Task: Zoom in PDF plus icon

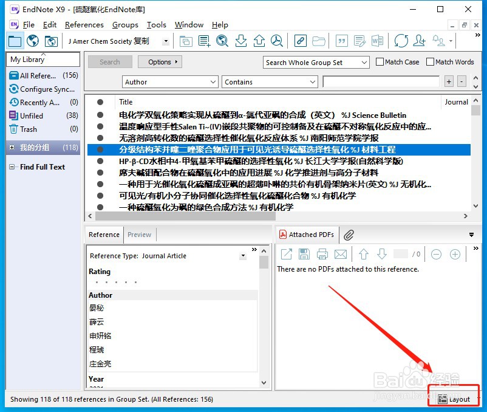Action: point(455,255)
